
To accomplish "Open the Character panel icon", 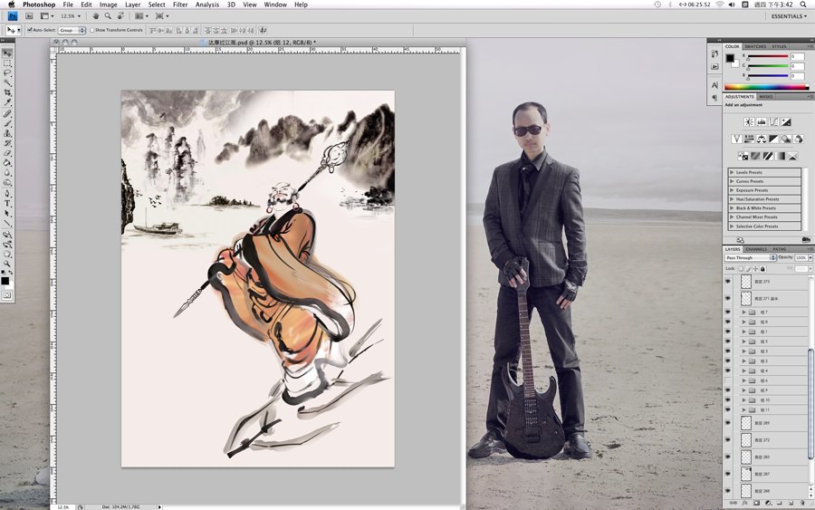I will pos(714,85).
